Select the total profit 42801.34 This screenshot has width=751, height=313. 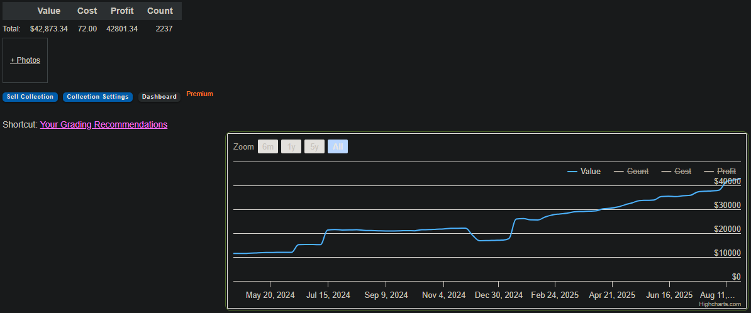pos(122,29)
